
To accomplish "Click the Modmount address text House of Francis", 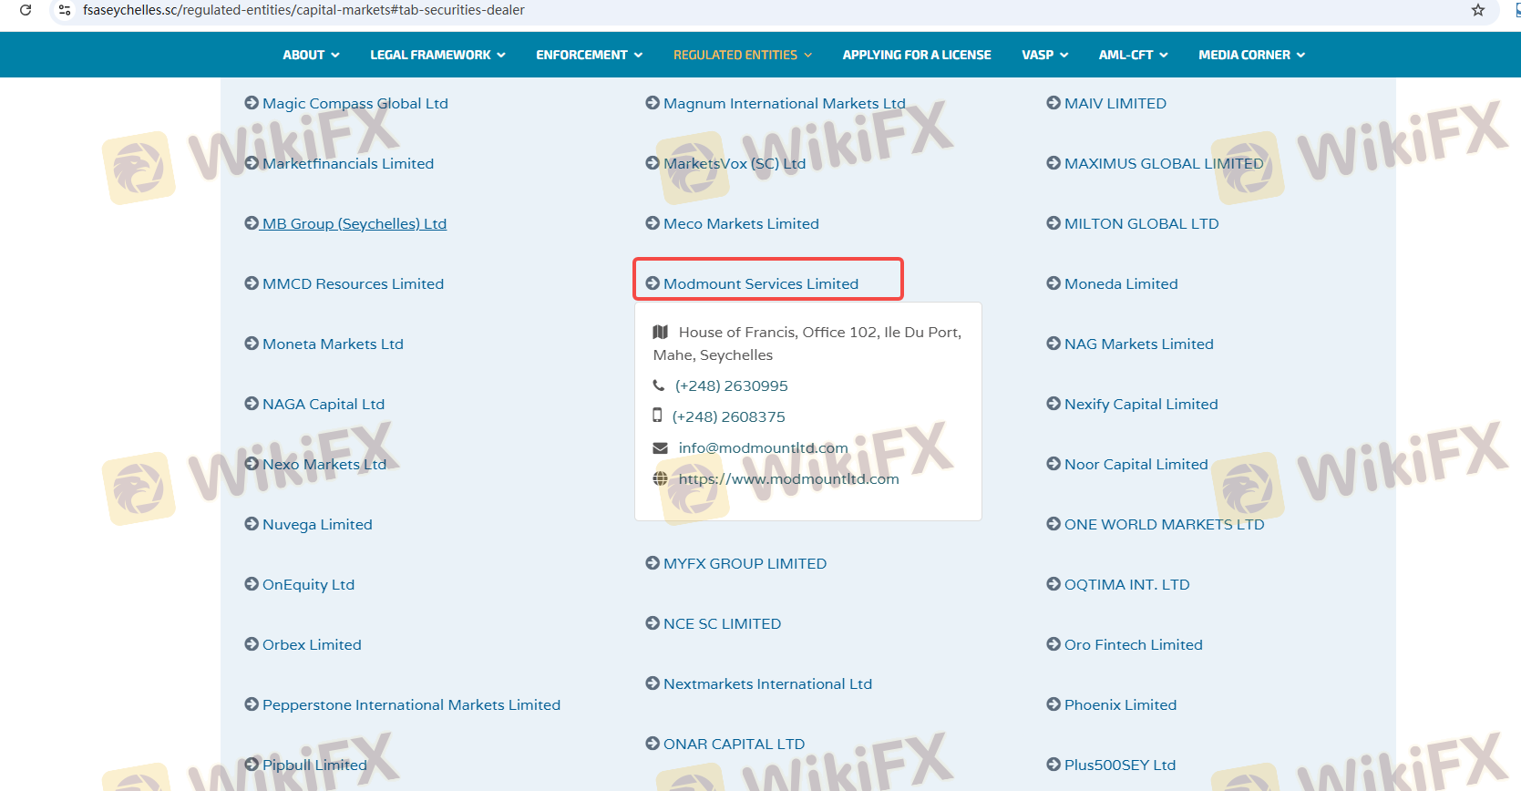I will coord(807,344).
